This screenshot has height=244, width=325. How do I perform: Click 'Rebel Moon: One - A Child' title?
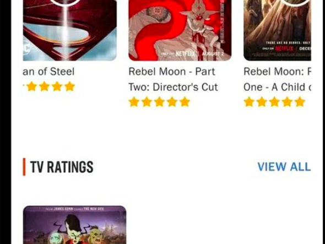tap(277, 79)
